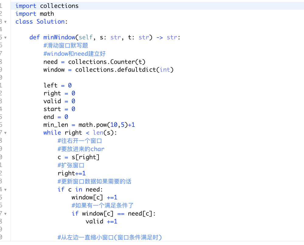Click the str return type annotation
The width and height of the screenshot is (304, 245).
coord(172,37)
